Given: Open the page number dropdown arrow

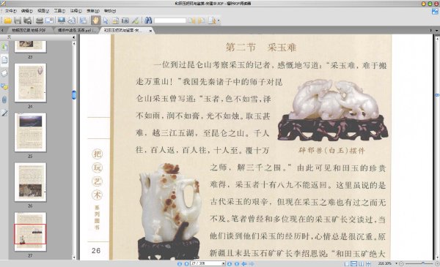Looking at the screenshot, I should [224, 263].
